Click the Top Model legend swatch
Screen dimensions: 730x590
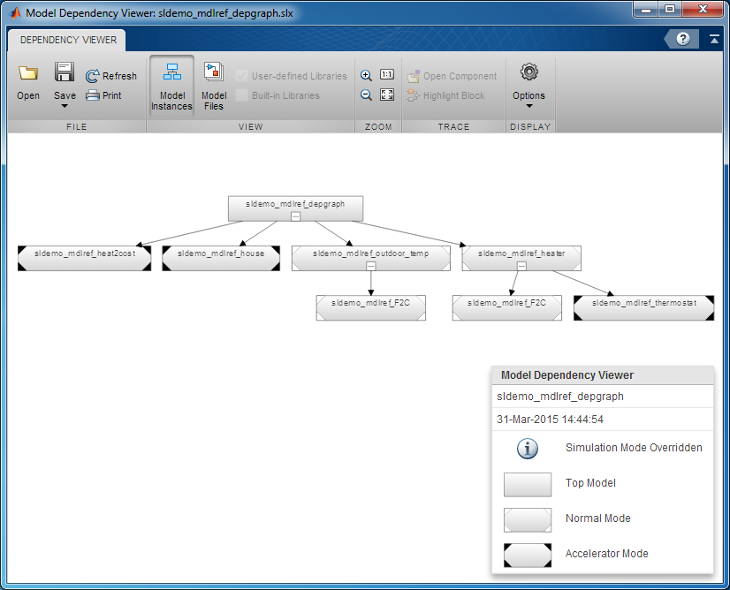click(x=528, y=484)
